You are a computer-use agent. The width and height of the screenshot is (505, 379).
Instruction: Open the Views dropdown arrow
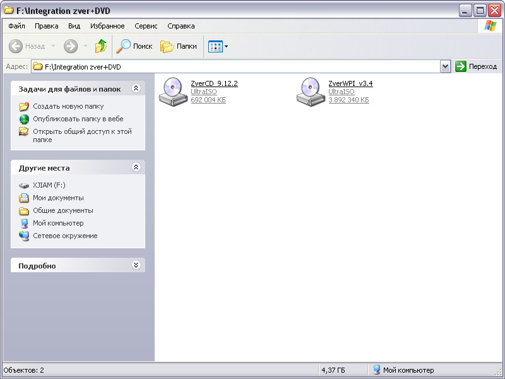click(x=226, y=46)
